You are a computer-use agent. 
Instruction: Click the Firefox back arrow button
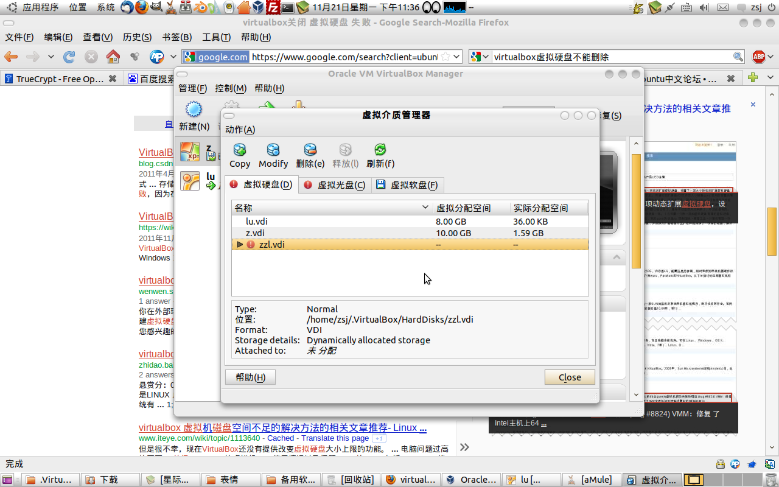pyautogui.click(x=11, y=57)
